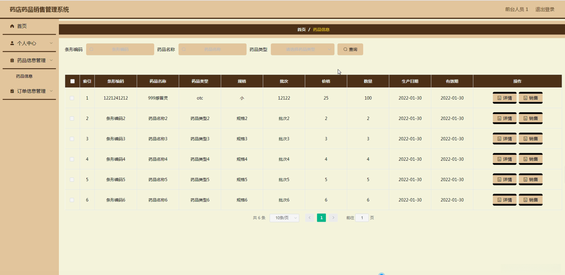The height and width of the screenshot is (275, 565).
Task: Click 首页 in the breadcrumb bar
Action: pyautogui.click(x=301, y=30)
